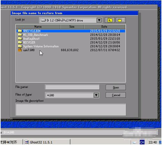Viewport: 162px width, 145px height.
Task: Click the AS_SSD_Benchmark name text
Action: pyautogui.click(x=36, y=35)
